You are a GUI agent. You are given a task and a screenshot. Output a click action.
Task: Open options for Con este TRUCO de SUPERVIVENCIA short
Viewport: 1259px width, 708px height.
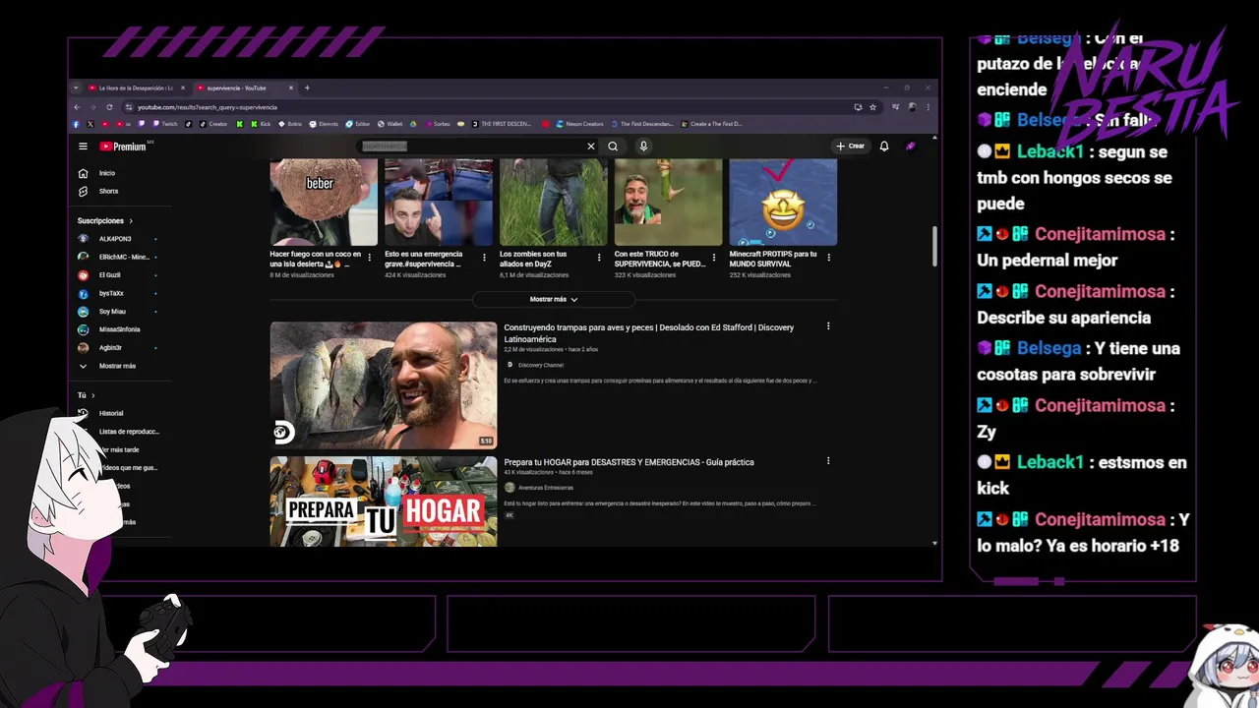[714, 258]
